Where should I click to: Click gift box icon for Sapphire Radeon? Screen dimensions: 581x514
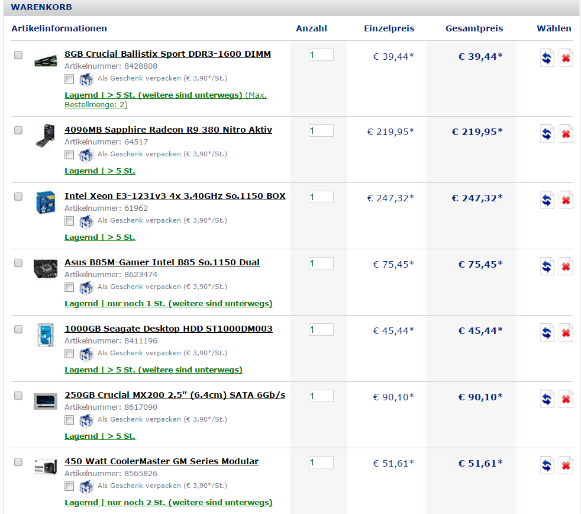point(86,155)
